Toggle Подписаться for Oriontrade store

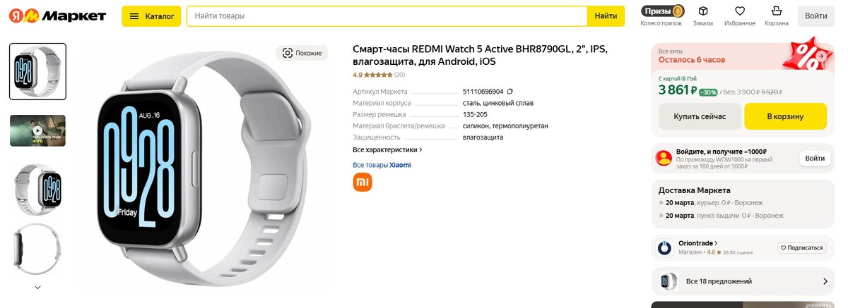pyautogui.click(x=802, y=248)
